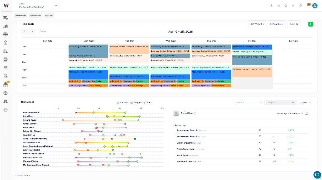Image resolution: width=322 pixels, height=180 pixels.
Task: Select Thursday Economics 09:10 - 10:20 event
Action: [x=211, y=58]
